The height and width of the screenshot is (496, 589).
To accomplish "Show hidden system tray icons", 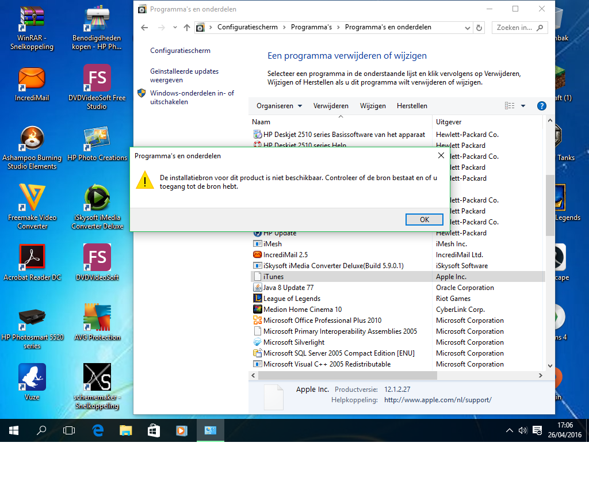I will click(510, 430).
